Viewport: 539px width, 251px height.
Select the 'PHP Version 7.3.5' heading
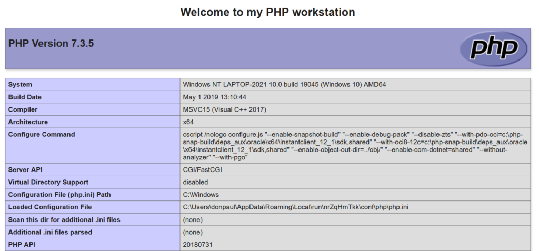point(51,44)
